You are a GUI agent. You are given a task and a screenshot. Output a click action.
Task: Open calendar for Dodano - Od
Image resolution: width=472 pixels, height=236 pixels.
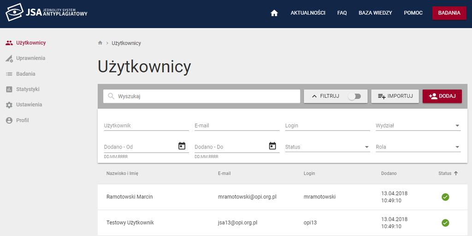coord(182,146)
